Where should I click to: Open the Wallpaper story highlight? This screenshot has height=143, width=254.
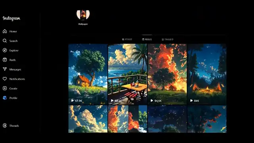tap(83, 15)
